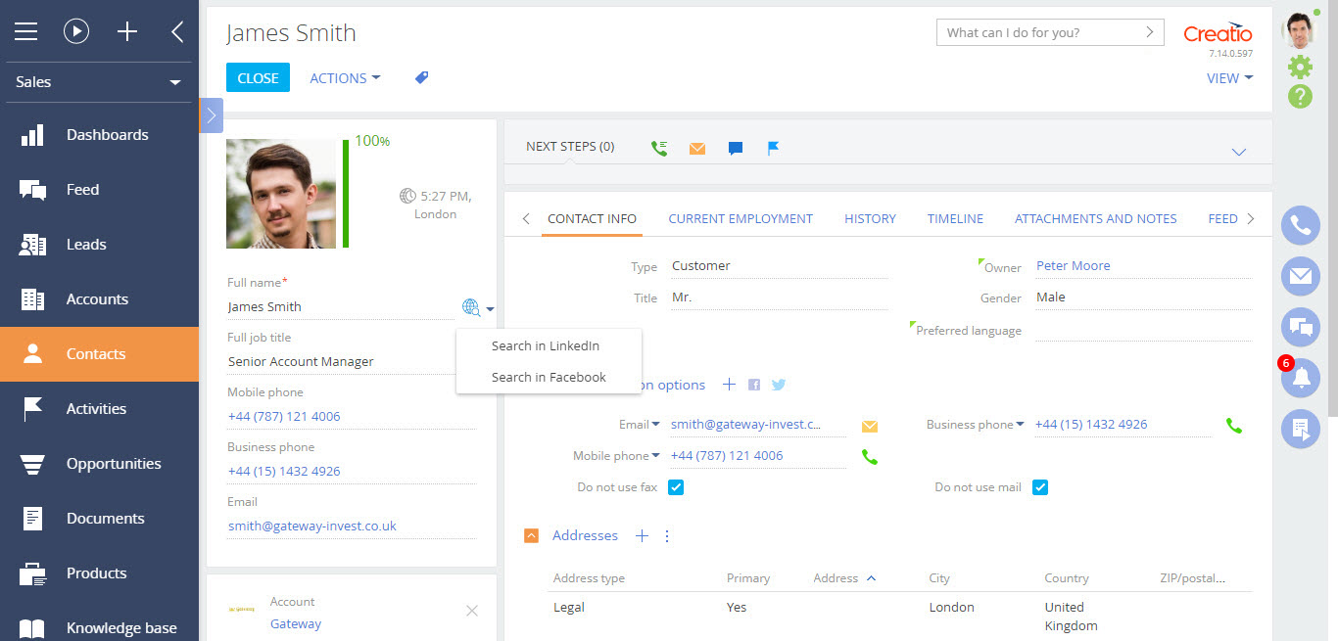Click the email envelope icon in Next Steps

coord(696,149)
